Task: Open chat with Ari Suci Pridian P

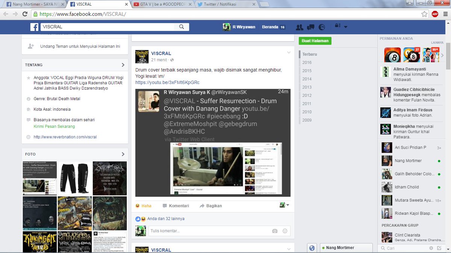Action: click(411, 148)
